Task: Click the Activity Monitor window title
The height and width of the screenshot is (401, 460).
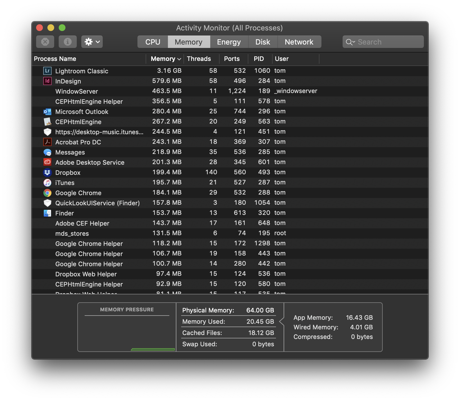Action: (x=229, y=28)
